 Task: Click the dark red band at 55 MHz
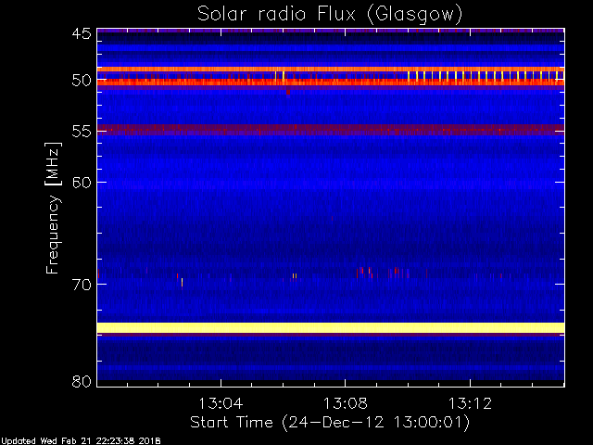(x=331, y=130)
